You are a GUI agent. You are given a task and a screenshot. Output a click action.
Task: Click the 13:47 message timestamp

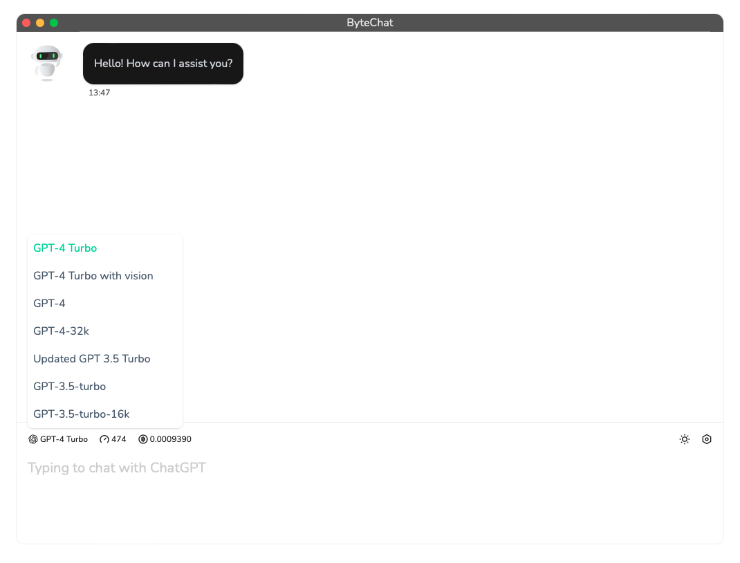[100, 93]
